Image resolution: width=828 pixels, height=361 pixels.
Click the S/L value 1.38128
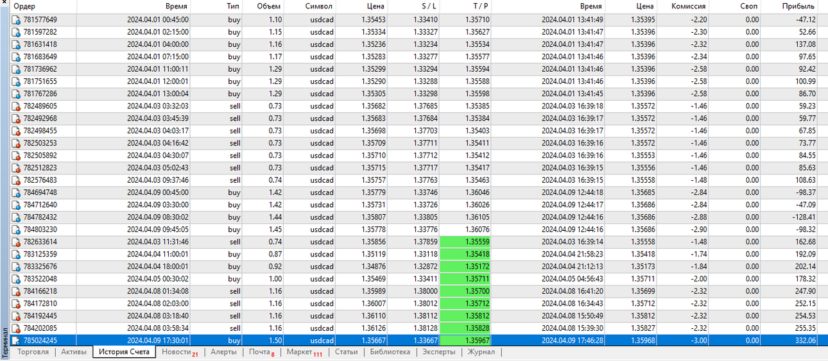click(426, 328)
